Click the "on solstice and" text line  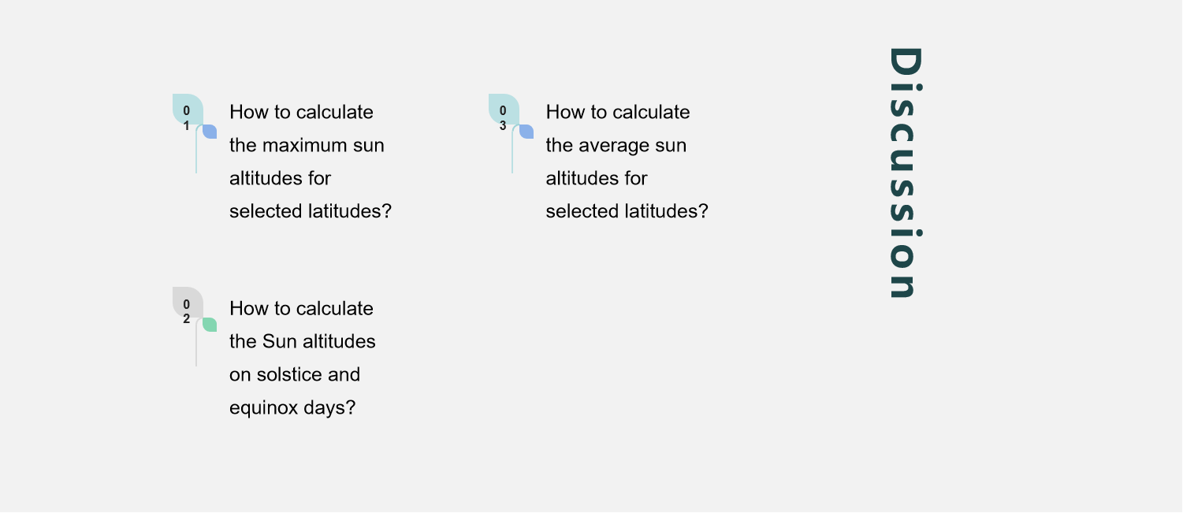[294, 375]
